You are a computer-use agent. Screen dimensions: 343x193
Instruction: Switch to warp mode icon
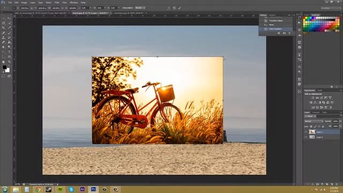[169, 8]
